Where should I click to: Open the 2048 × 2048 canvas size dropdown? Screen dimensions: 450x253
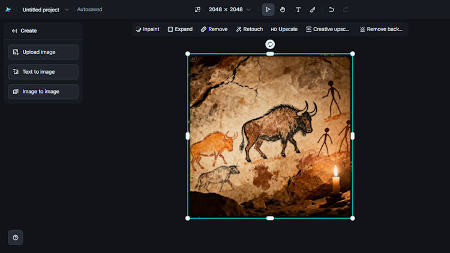tap(230, 10)
